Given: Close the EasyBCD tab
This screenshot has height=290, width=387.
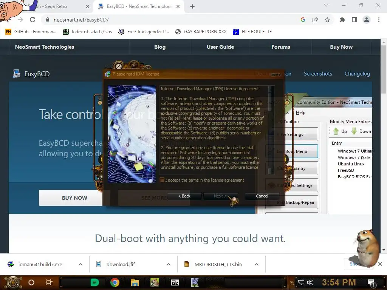Looking at the screenshot, I should click(178, 6).
